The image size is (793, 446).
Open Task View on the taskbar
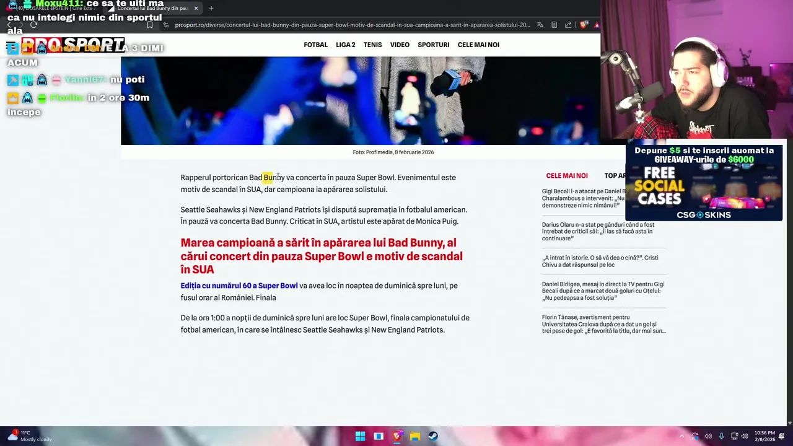pyautogui.click(x=379, y=436)
